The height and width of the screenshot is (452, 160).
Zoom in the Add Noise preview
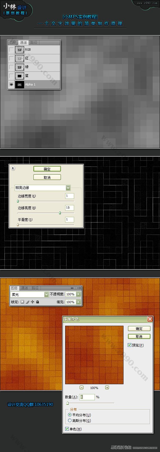[x=107, y=387]
